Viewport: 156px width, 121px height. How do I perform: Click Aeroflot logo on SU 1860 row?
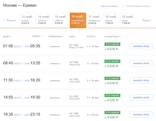(55, 81)
